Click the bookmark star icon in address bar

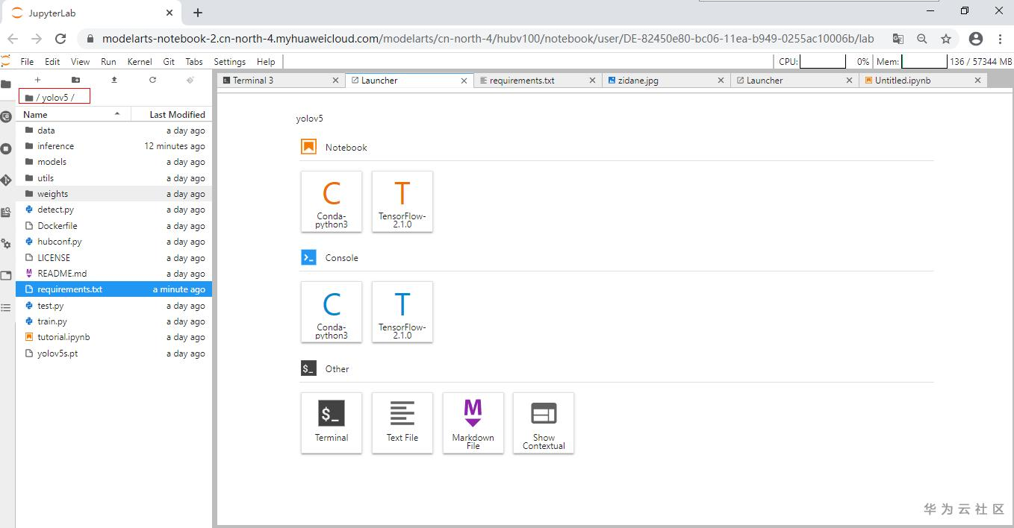(946, 39)
